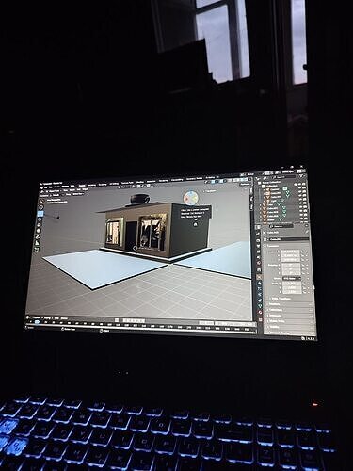Toggle lock beside Rotation X field
353x471 pixels.
[x=303, y=265]
